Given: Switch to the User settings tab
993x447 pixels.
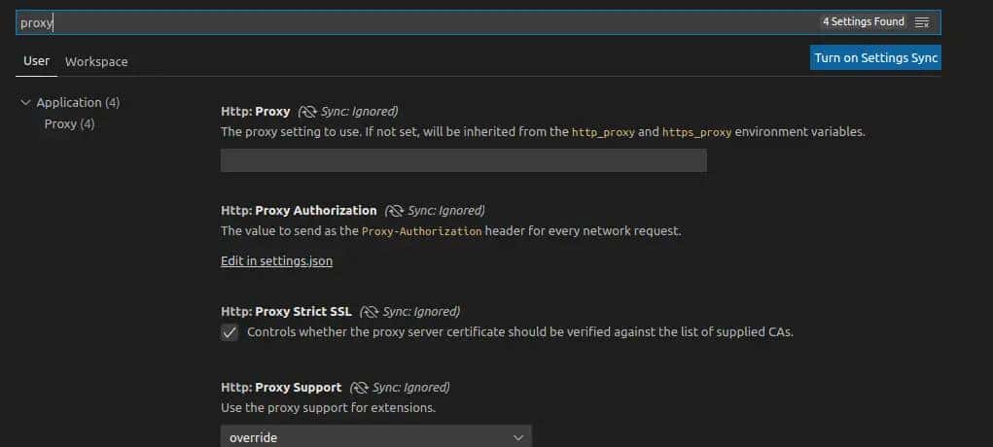Looking at the screenshot, I should pos(36,61).
